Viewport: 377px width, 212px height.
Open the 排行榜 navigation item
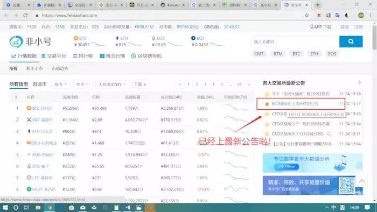[83, 56]
